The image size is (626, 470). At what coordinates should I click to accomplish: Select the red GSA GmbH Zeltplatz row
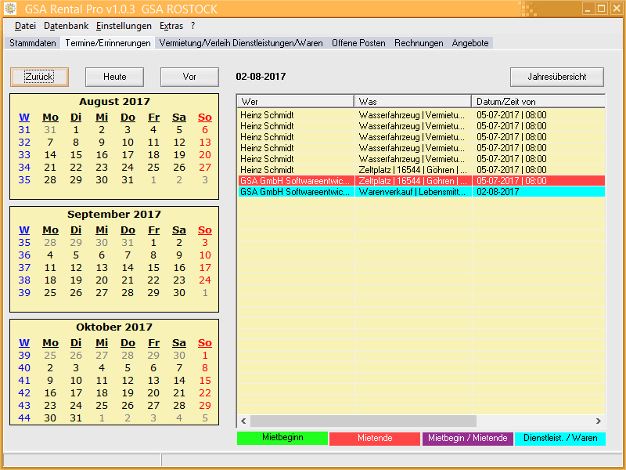click(x=420, y=180)
